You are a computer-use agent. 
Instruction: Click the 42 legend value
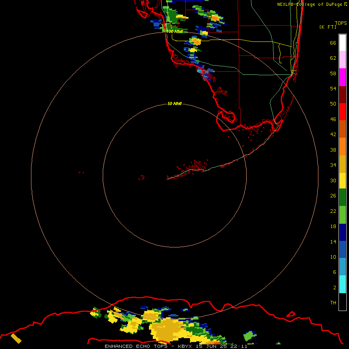pyautogui.click(x=333, y=135)
